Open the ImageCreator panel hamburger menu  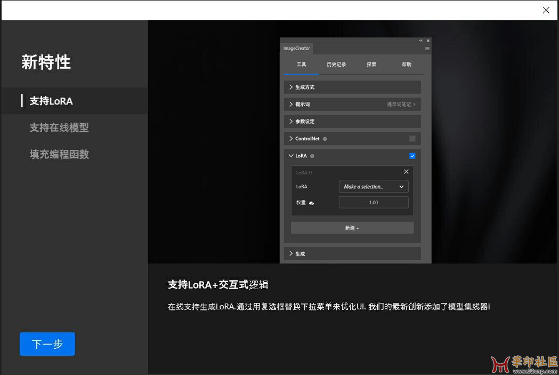[x=427, y=49]
